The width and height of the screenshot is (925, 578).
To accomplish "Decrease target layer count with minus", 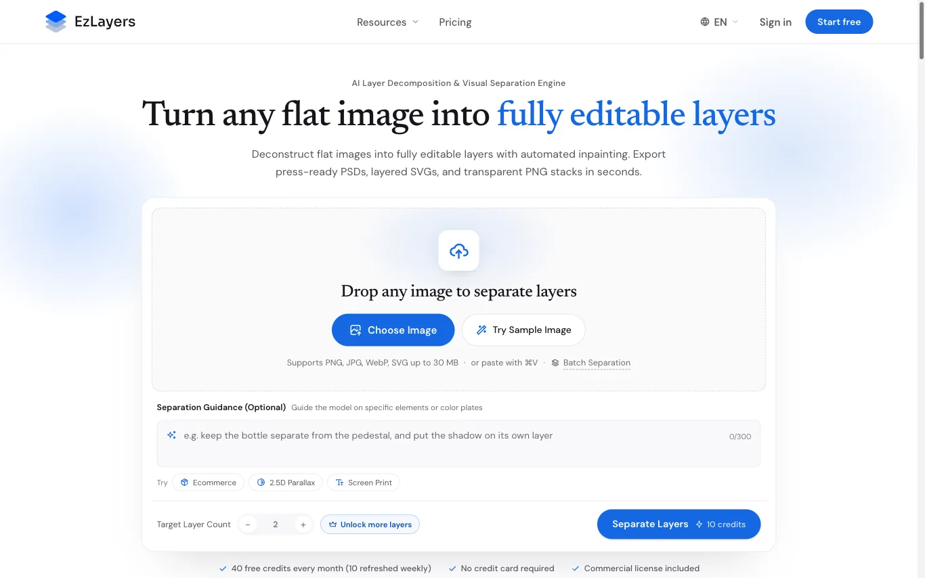I will [248, 525].
